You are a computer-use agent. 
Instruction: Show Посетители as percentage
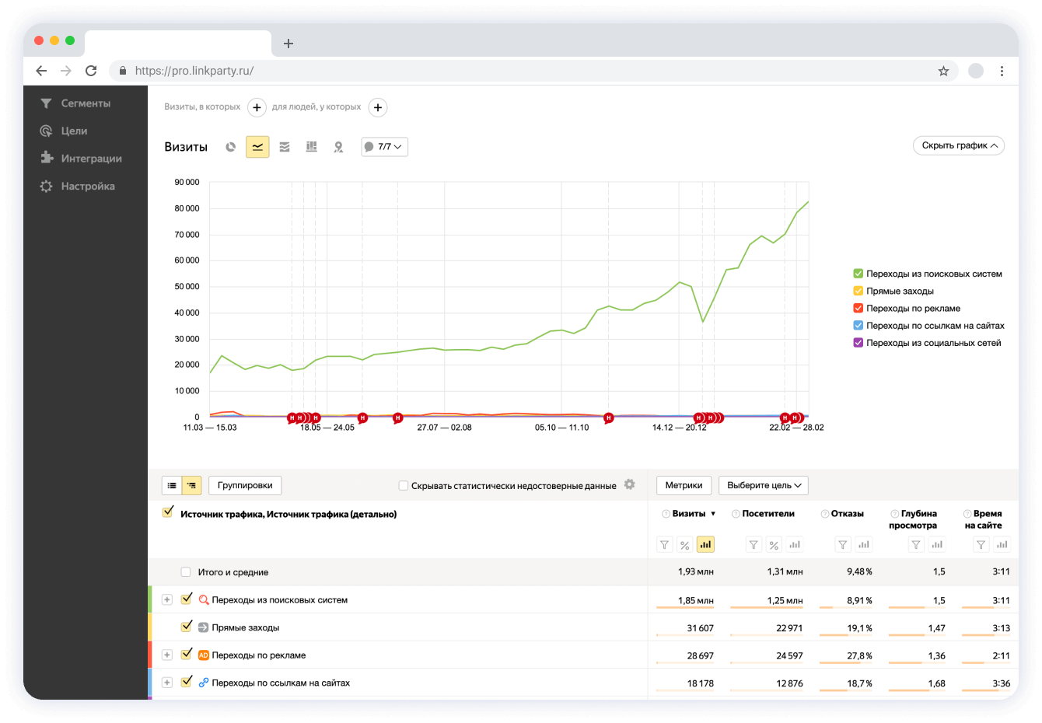pyautogui.click(x=774, y=545)
